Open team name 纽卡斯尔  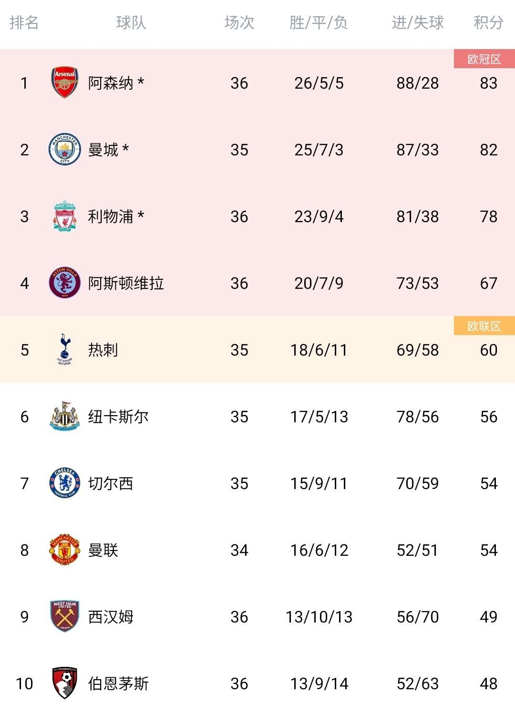click(118, 417)
